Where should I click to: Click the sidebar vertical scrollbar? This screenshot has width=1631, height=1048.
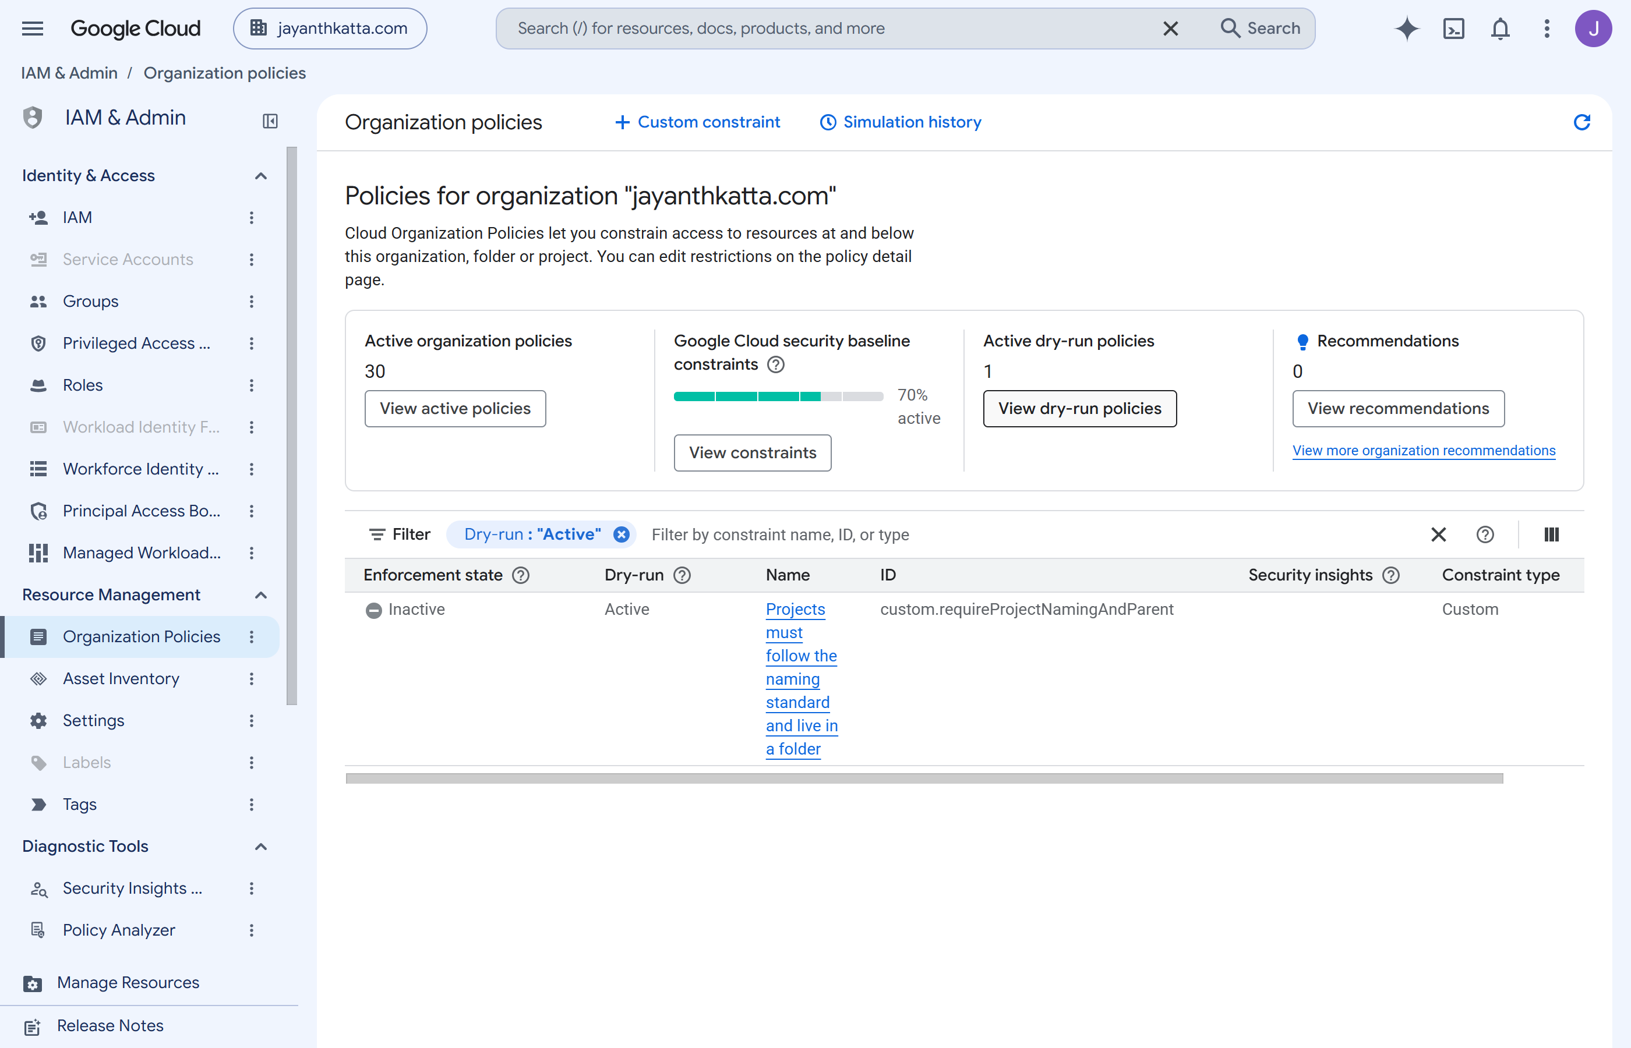[292, 426]
